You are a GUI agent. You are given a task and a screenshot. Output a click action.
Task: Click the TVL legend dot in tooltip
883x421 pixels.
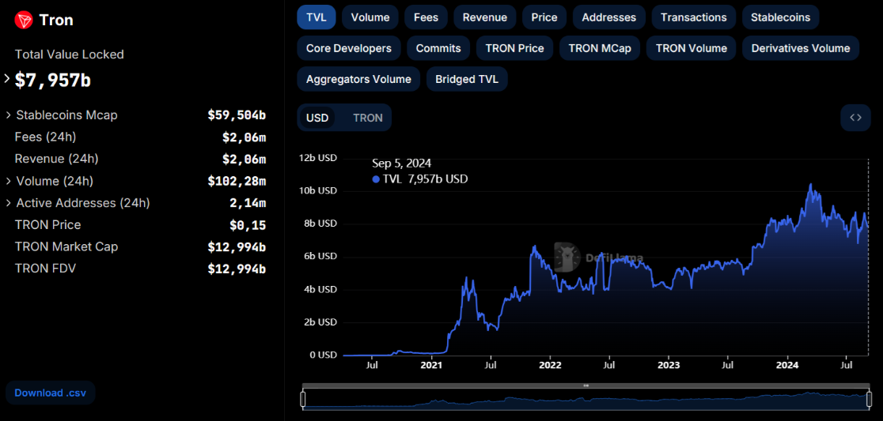pos(376,179)
